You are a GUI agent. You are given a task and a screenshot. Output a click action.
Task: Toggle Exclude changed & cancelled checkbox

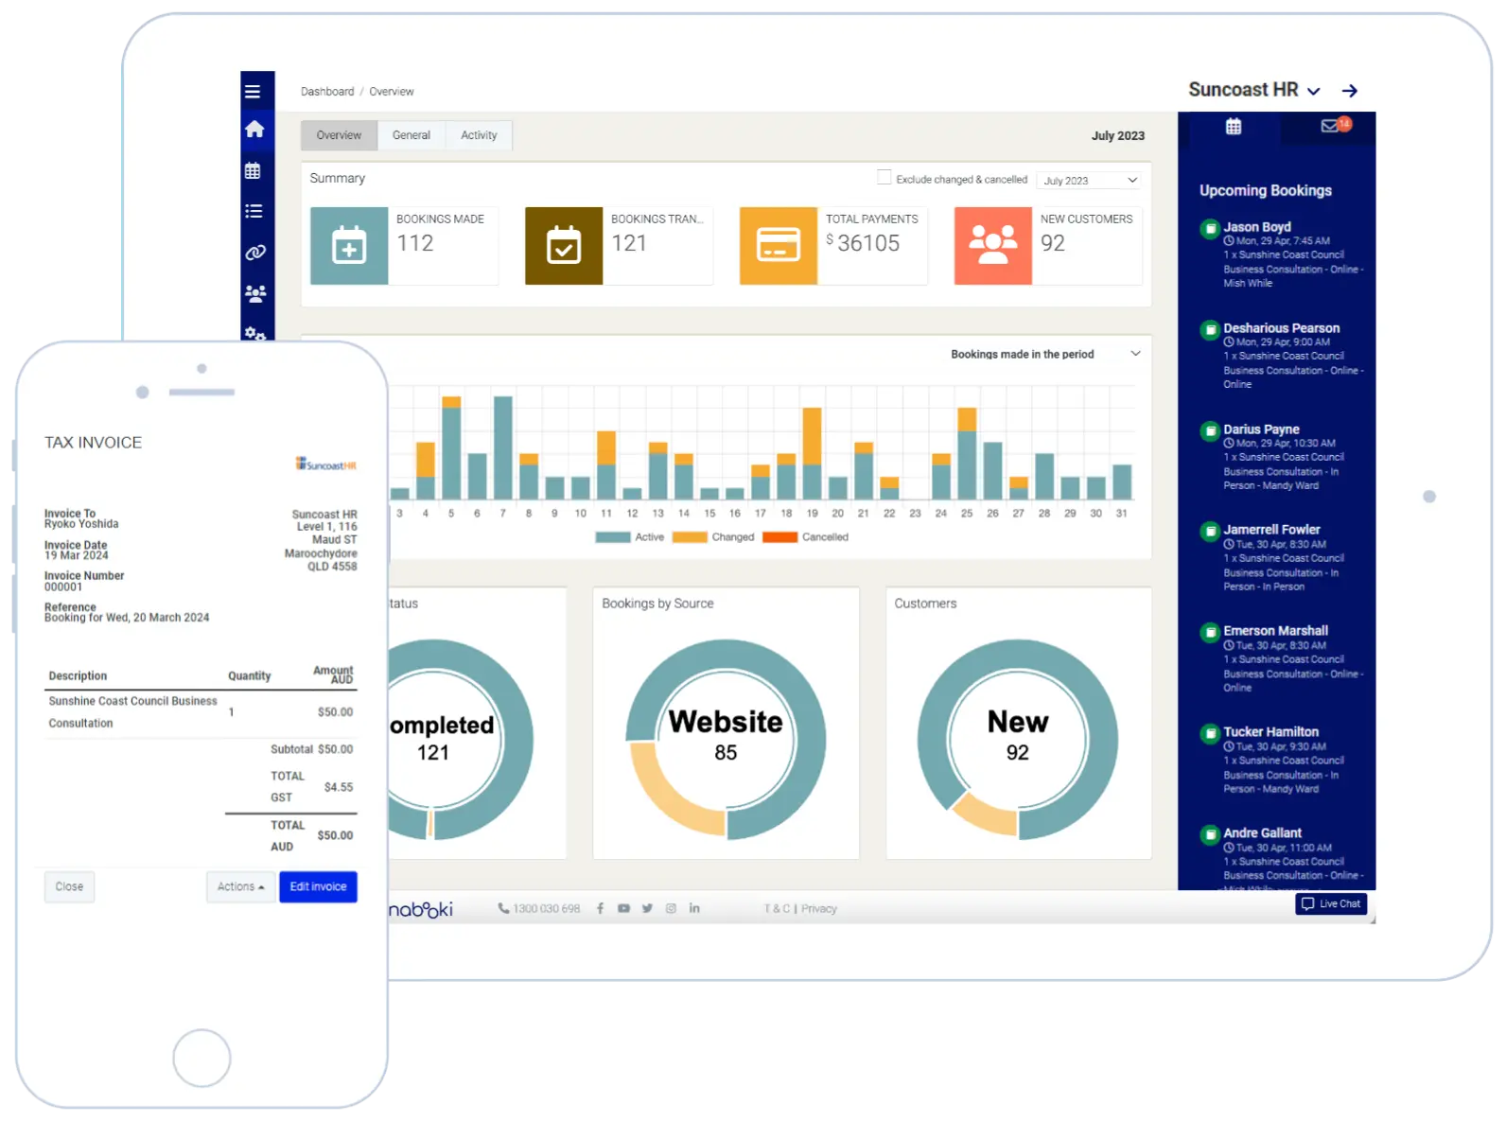click(884, 177)
